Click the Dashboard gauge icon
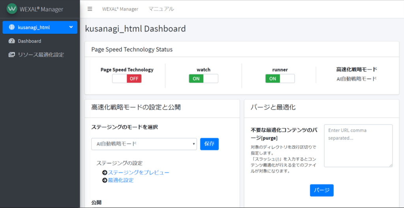The image size is (404, 208). coord(11,41)
